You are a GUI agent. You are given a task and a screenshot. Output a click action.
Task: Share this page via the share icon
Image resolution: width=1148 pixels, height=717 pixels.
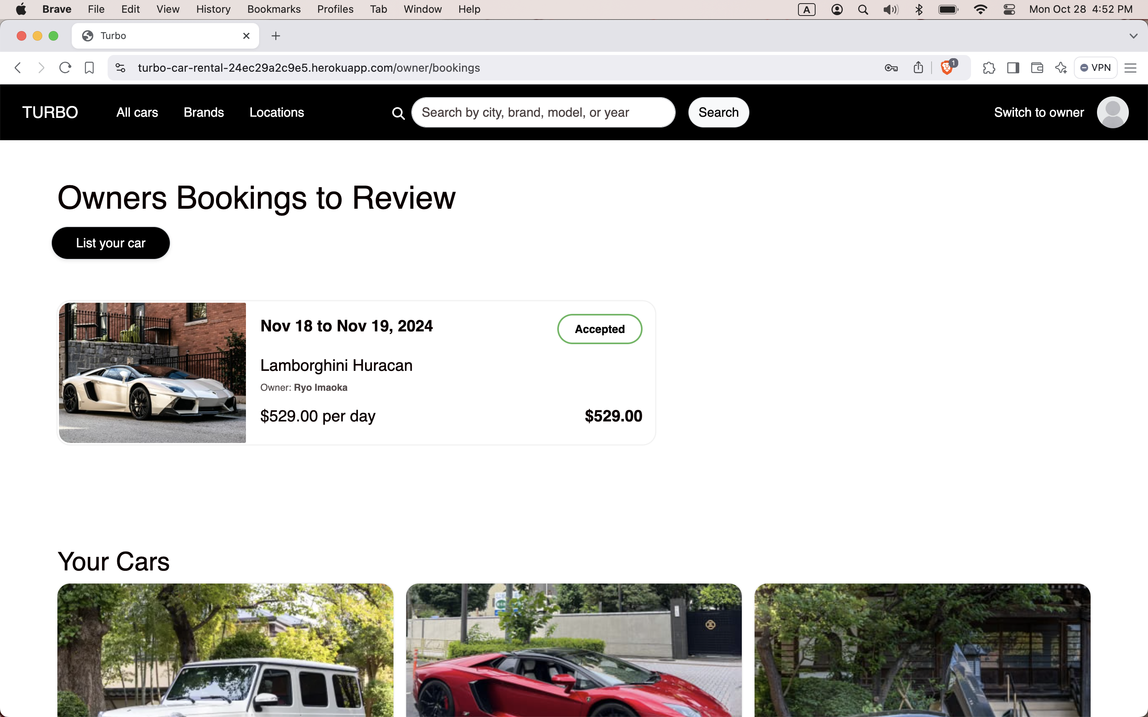pyautogui.click(x=918, y=68)
